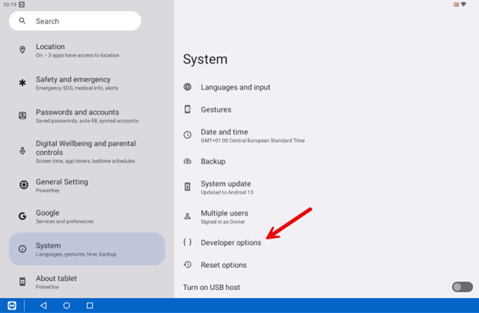Click the Location pin icon

tap(22, 50)
